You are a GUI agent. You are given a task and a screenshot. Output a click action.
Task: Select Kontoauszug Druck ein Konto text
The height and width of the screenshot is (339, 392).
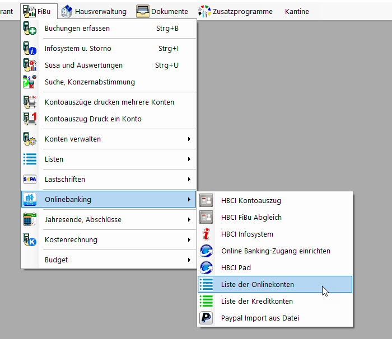[x=93, y=119]
